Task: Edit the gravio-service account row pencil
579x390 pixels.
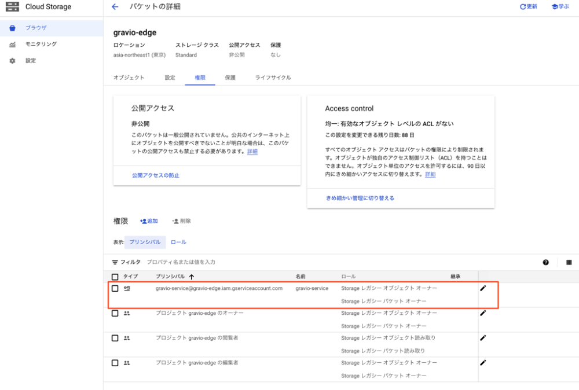Action: click(x=483, y=288)
